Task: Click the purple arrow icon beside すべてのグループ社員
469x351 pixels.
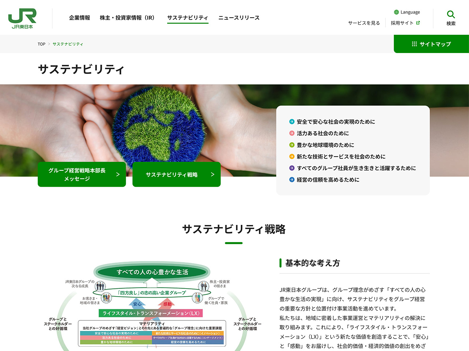Action: (292, 168)
